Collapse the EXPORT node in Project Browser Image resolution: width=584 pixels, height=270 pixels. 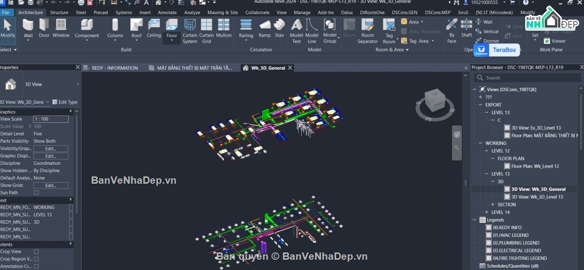click(x=481, y=105)
